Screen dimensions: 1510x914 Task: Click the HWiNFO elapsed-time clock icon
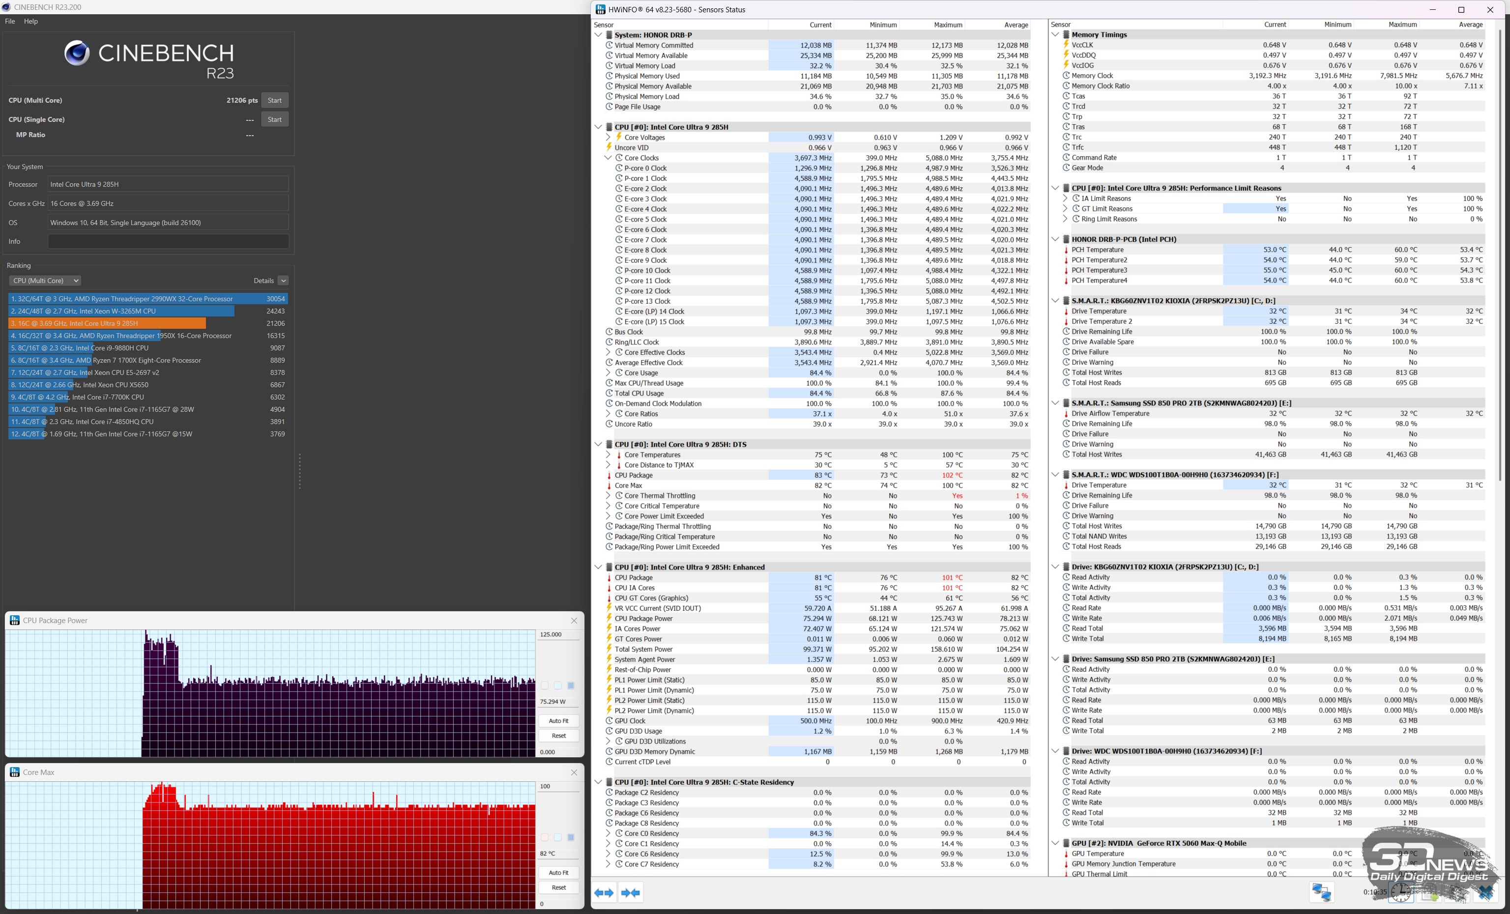pyautogui.click(x=1401, y=892)
